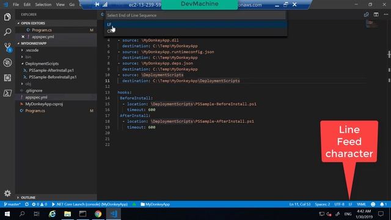Image resolution: width=391 pixels, height=220 pixels.
Task: Open MyDonkeyApp.csproj file
Action: (44, 104)
